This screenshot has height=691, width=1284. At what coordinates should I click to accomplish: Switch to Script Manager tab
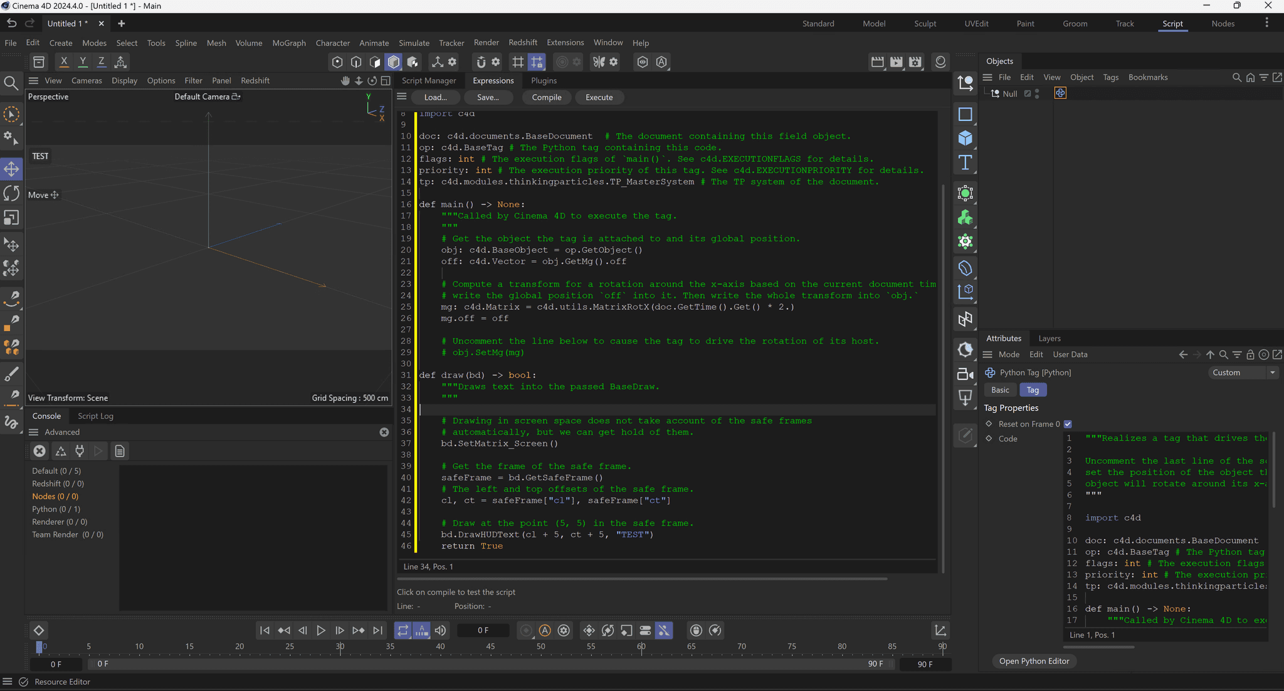(x=429, y=80)
